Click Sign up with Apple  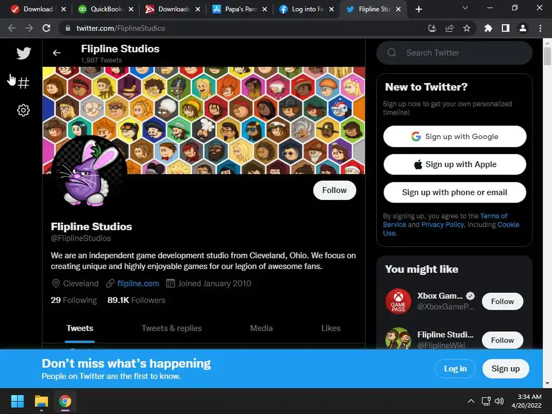coord(454,164)
